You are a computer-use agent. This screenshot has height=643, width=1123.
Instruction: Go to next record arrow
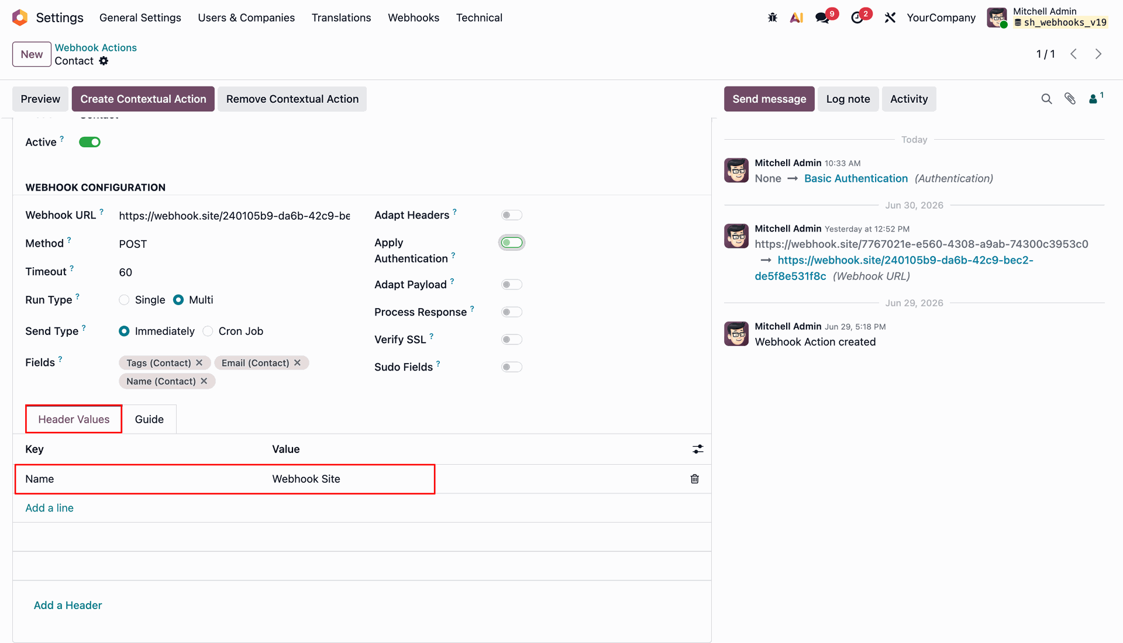click(1098, 54)
